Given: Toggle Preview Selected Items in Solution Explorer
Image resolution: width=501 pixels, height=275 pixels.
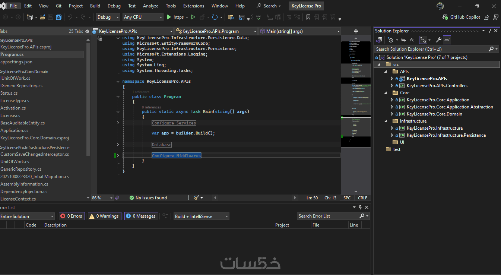Looking at the screenshot, I should [447, 40].
